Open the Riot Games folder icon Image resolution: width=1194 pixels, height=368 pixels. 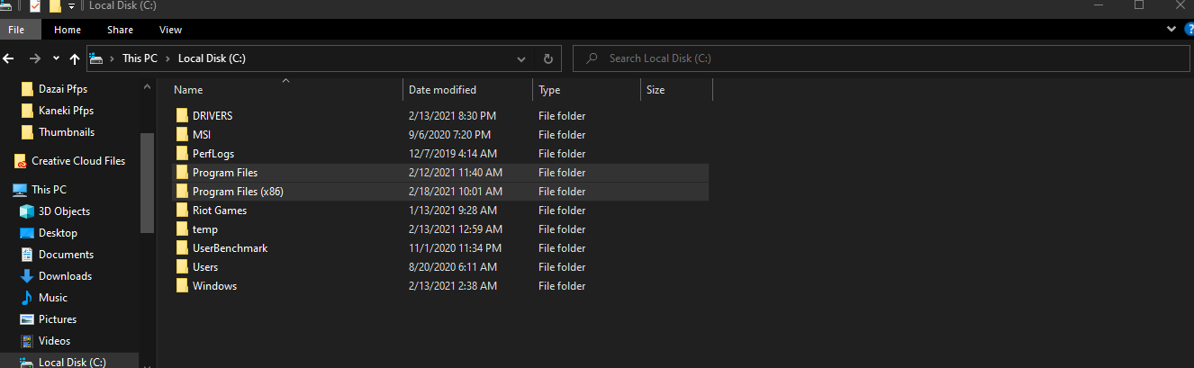pos(182,211)
